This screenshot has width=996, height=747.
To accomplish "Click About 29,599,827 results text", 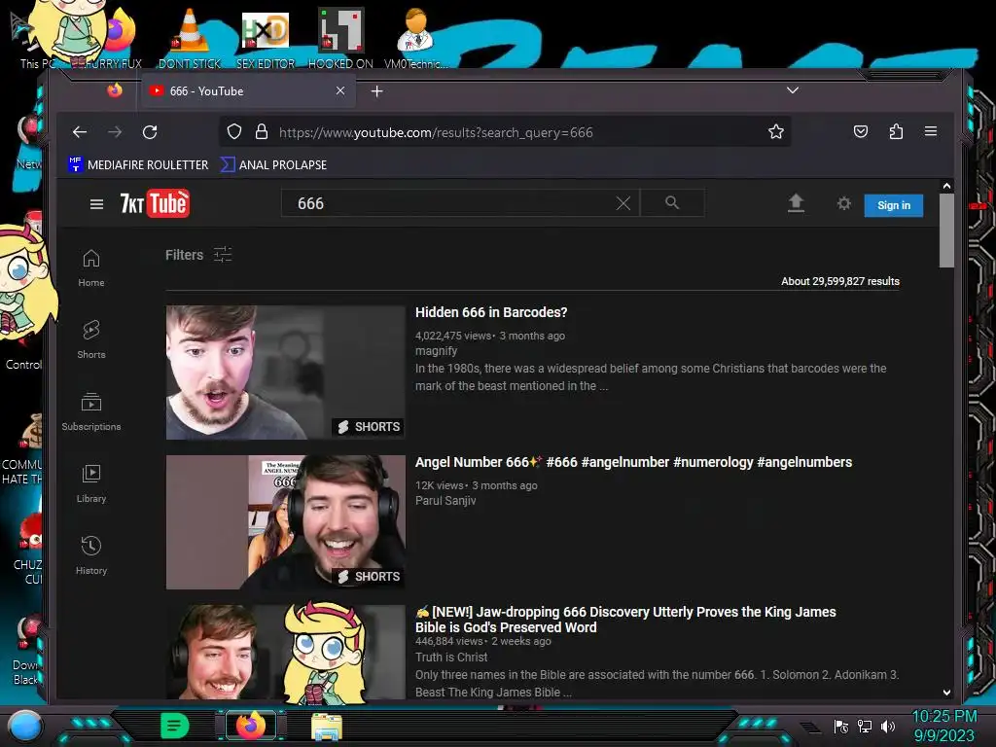I will 839,281.
